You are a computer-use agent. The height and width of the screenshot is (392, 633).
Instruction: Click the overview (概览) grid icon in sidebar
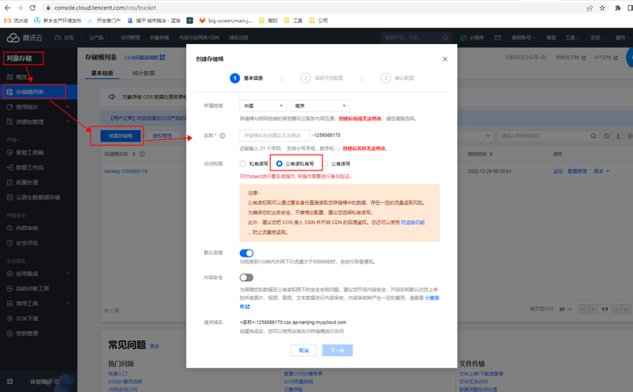point(10,76)
